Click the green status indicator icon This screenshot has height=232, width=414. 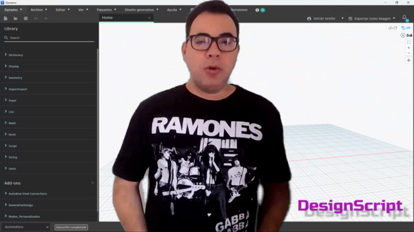263,10
